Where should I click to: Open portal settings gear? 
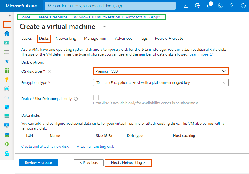click(220, 6)
